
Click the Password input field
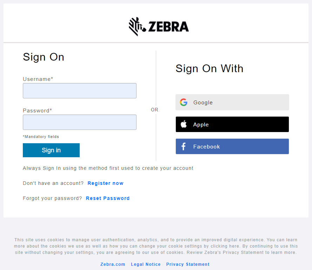click(79, 122)
